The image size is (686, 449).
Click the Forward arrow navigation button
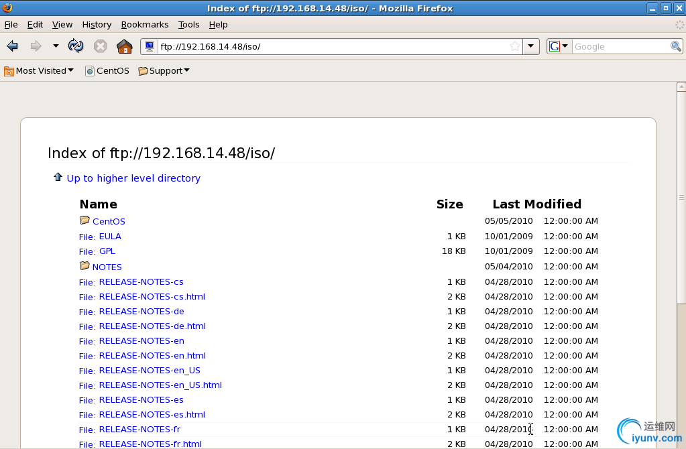36,46
